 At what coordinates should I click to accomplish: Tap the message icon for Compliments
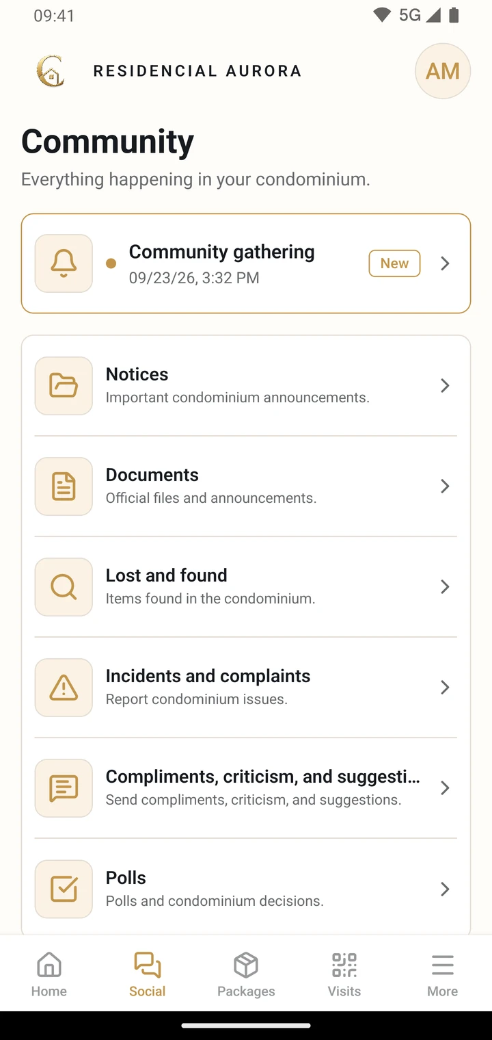pos(64,788)
